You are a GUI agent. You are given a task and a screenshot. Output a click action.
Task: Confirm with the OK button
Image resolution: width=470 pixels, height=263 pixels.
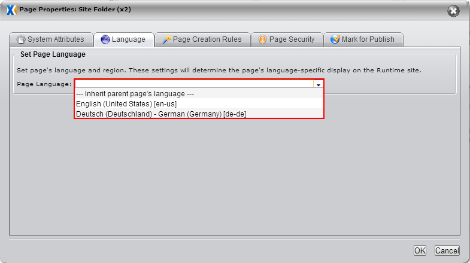click(420, 250)
